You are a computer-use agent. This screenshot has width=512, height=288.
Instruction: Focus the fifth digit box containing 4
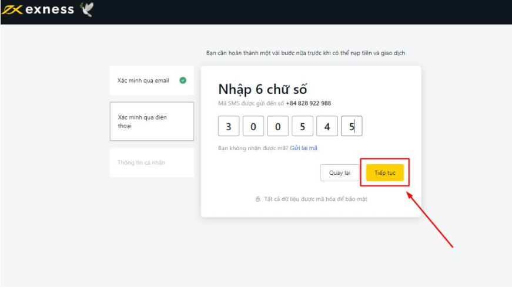pyautogui.click(x=327, y=126)
